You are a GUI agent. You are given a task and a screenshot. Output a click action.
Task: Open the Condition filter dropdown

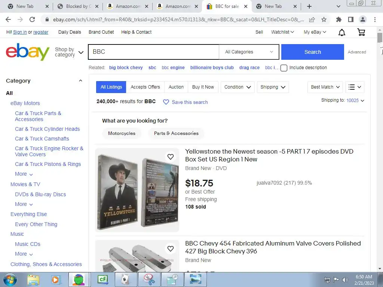(x=238, y=87)
